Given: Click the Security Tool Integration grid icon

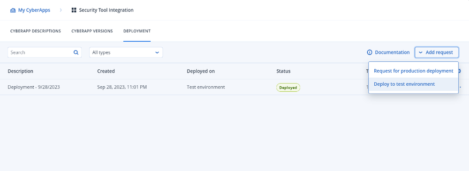Looking at the screenshot, I should click(74, 10).
